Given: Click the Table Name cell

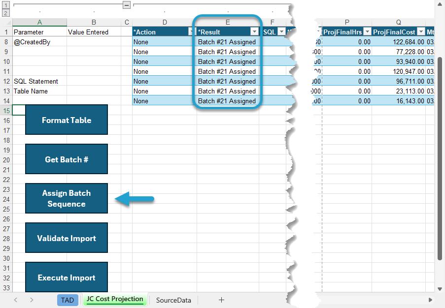Looking at the screenshot, I should click(40, 91).
